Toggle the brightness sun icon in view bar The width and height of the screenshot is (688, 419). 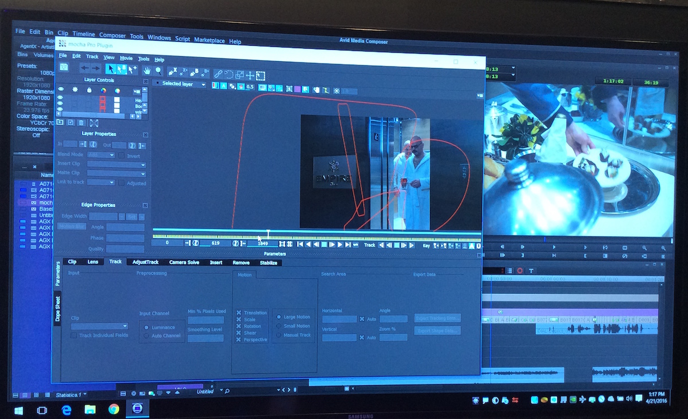[x=337, y=91]
